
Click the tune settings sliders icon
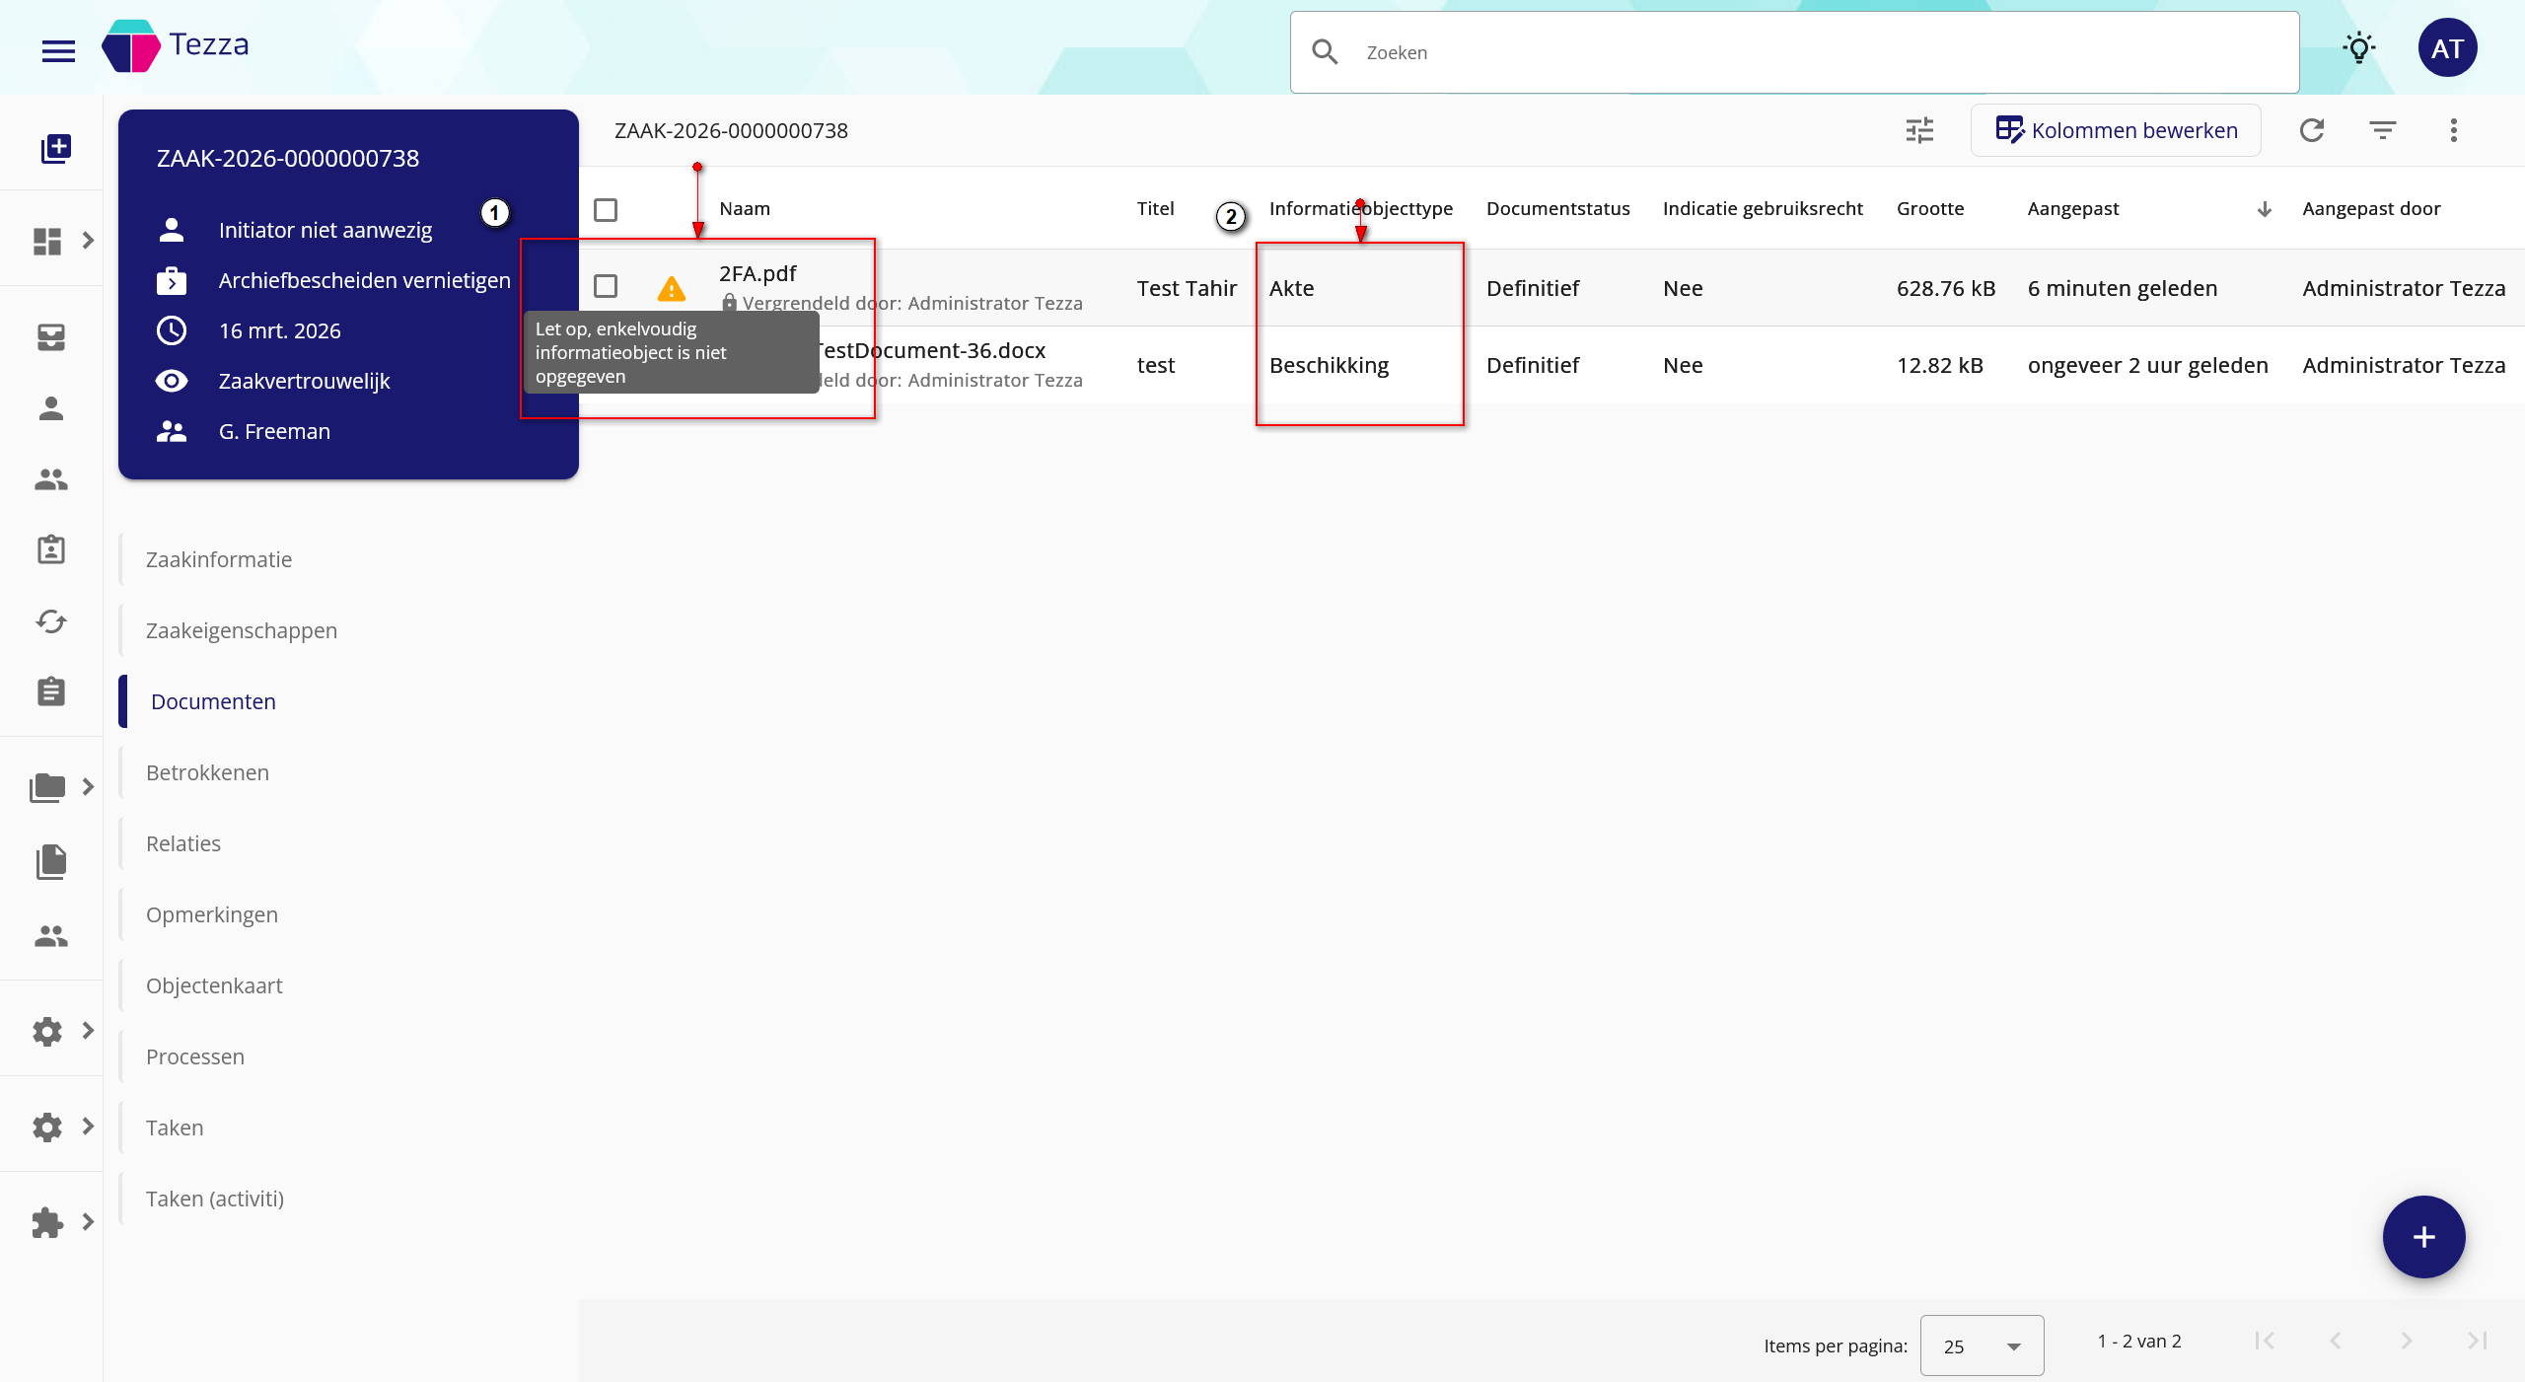pos(1919,130)
